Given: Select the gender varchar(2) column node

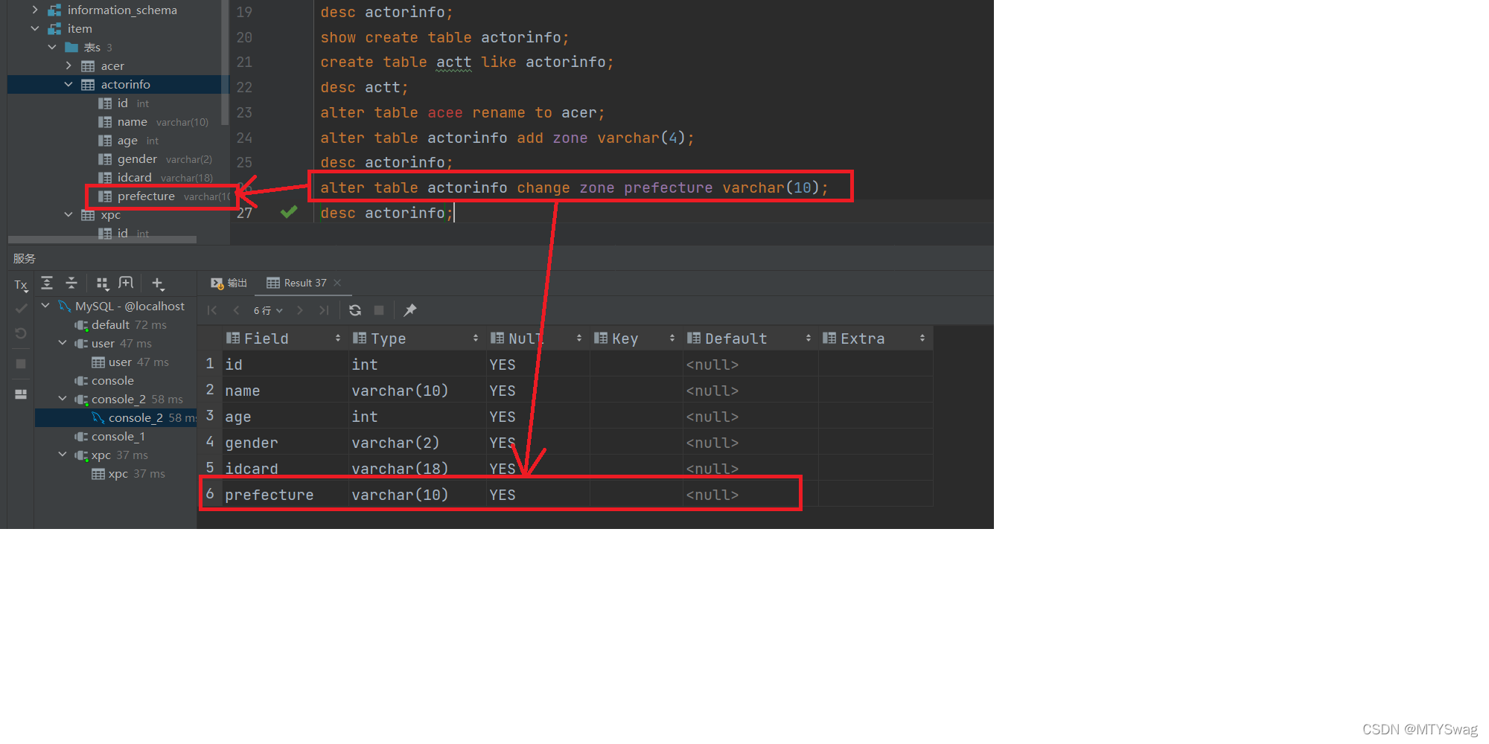Looking at the screenshot, I should 155,158.
